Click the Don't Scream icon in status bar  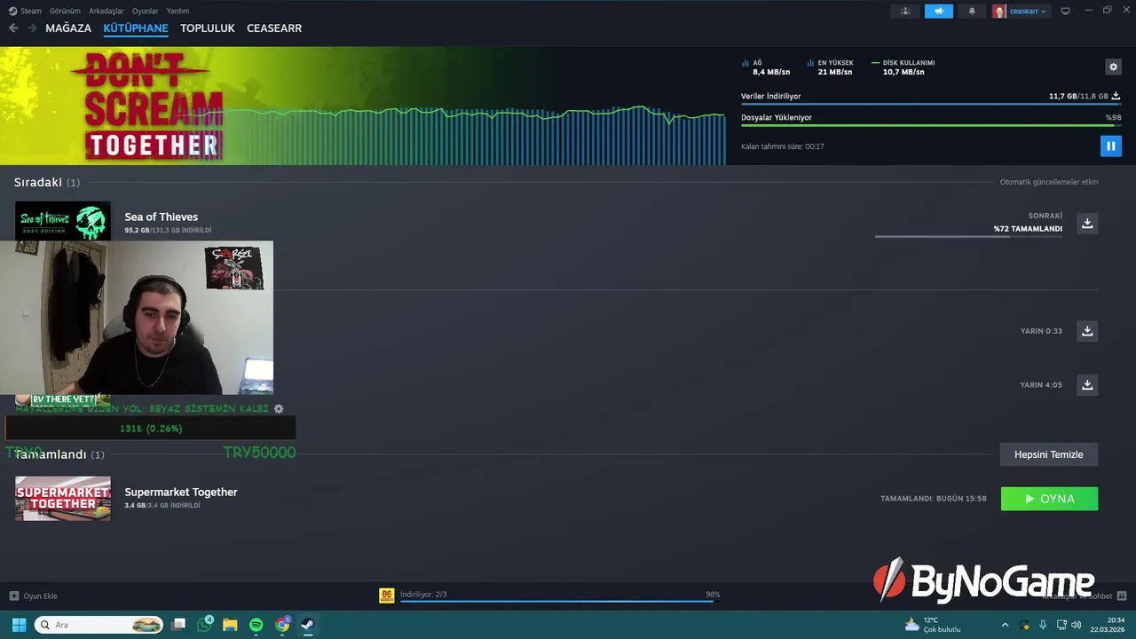click(x=387, y=596)
